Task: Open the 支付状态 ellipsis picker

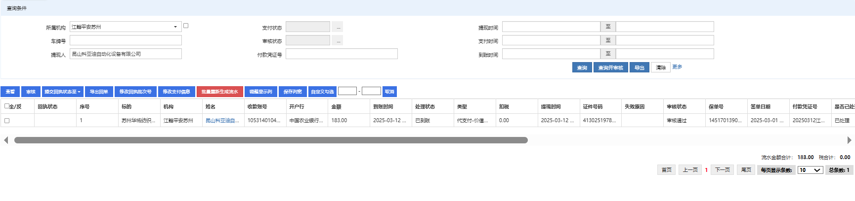Action: tap(337, 27)
